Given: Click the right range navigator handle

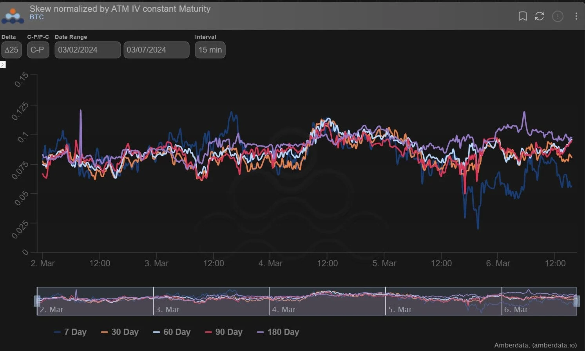Looking at the screenshot, I should 576,301.
